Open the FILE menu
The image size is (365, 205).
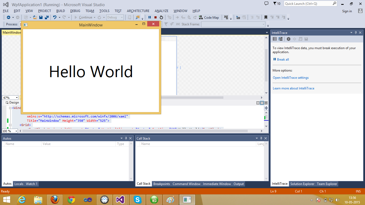pyautogui.click(x=6, y=11)
